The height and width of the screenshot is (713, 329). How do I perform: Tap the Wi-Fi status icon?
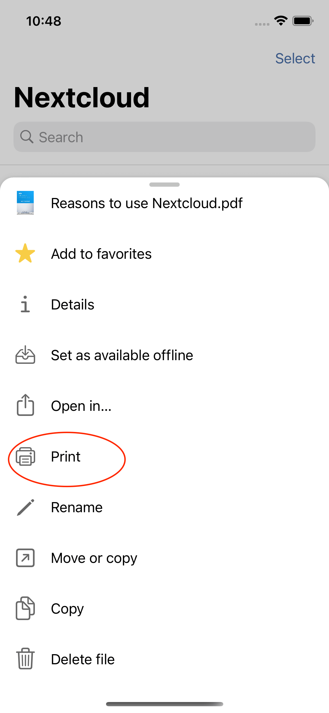coord(281,21)
